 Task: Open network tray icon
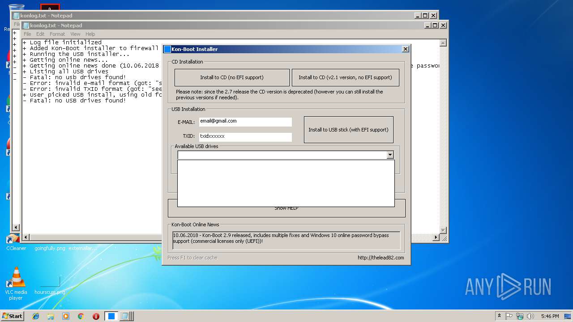pos(520,316)
